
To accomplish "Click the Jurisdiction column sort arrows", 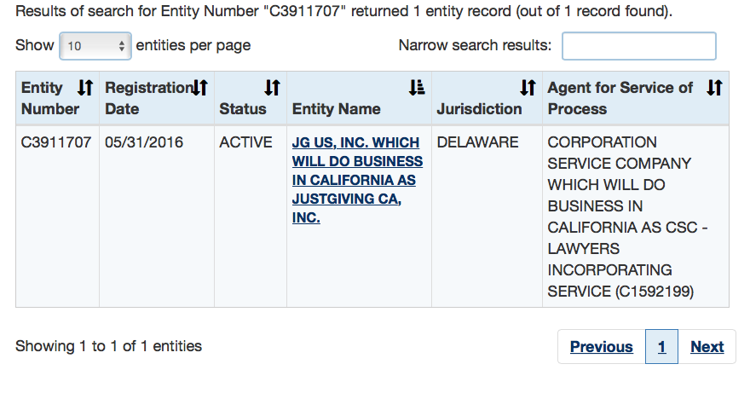I will click(528, 88).
